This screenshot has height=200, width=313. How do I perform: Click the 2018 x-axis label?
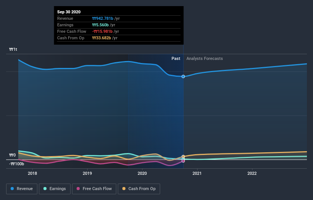[32, 173]
